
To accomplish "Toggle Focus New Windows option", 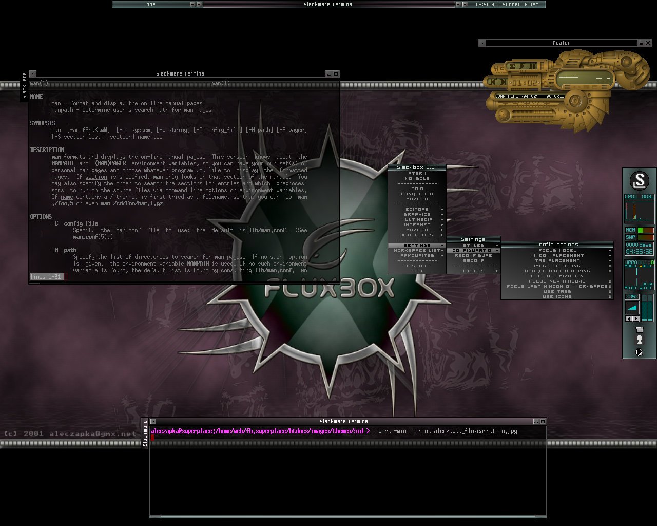I will [x=557, y=281].
